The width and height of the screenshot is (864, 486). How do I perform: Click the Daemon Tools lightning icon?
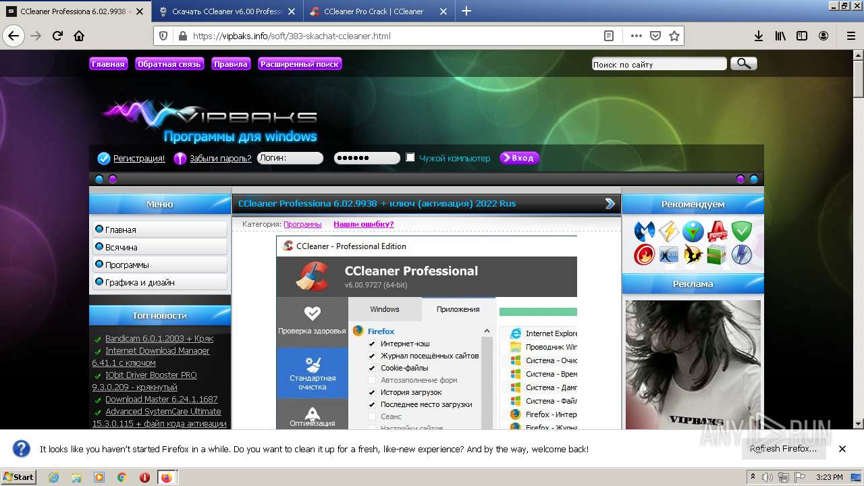[742, 254]
